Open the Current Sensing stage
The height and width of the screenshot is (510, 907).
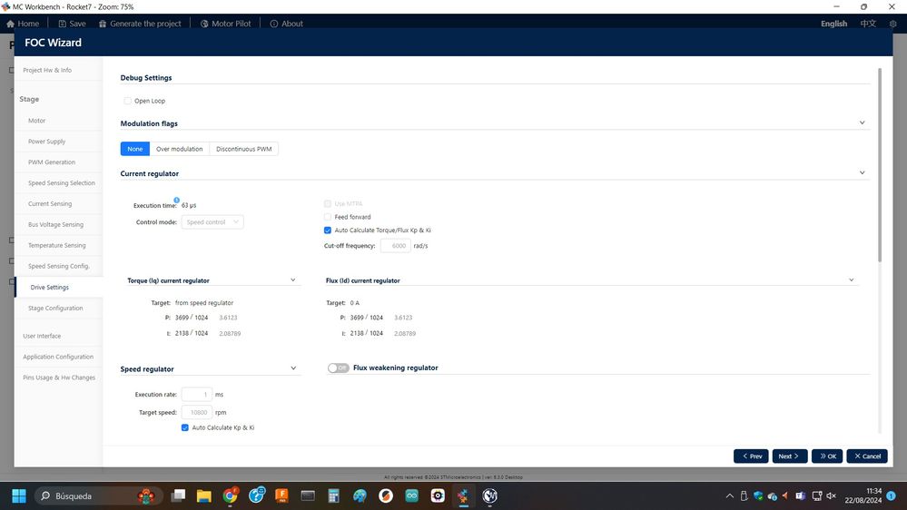pyautogui.click(x=50, y=204)
